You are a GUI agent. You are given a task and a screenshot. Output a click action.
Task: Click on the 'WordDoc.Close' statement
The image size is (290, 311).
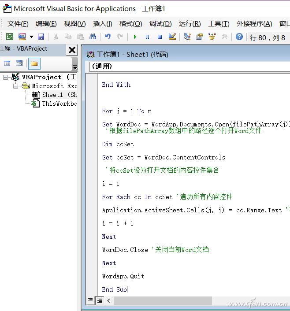pyautogui.click(x=125, y=250)
